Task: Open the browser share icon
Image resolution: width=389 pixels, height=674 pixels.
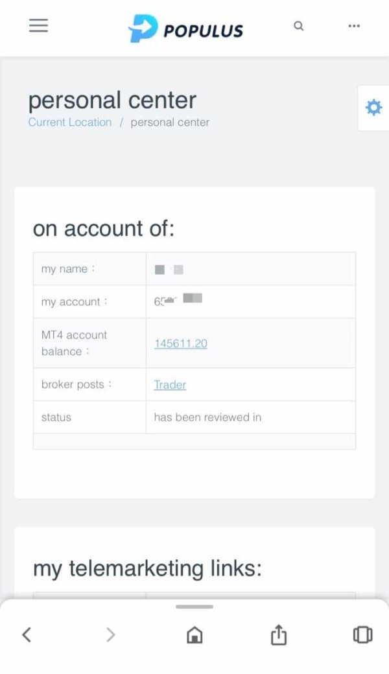Action: 278,634
